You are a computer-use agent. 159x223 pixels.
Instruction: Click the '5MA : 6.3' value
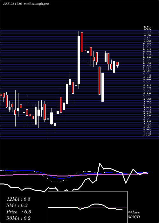tap(17, 205)
